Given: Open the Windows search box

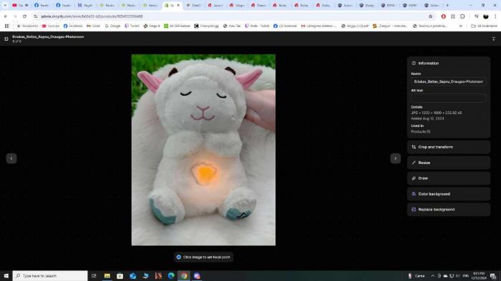Looking at the screenshot, I should [50, 275].
